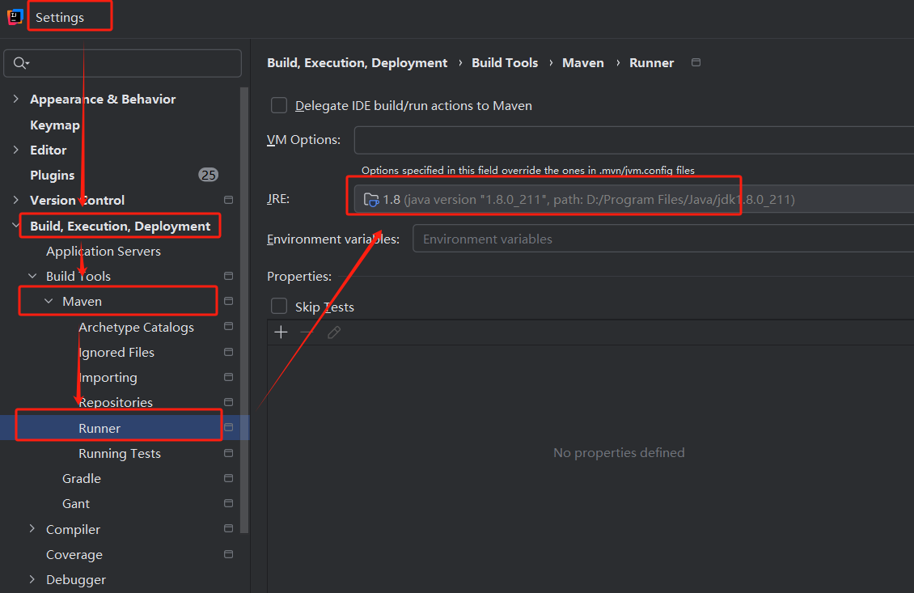Click project-level icon beside Gant
914x593 pixels.
(228, 503)
